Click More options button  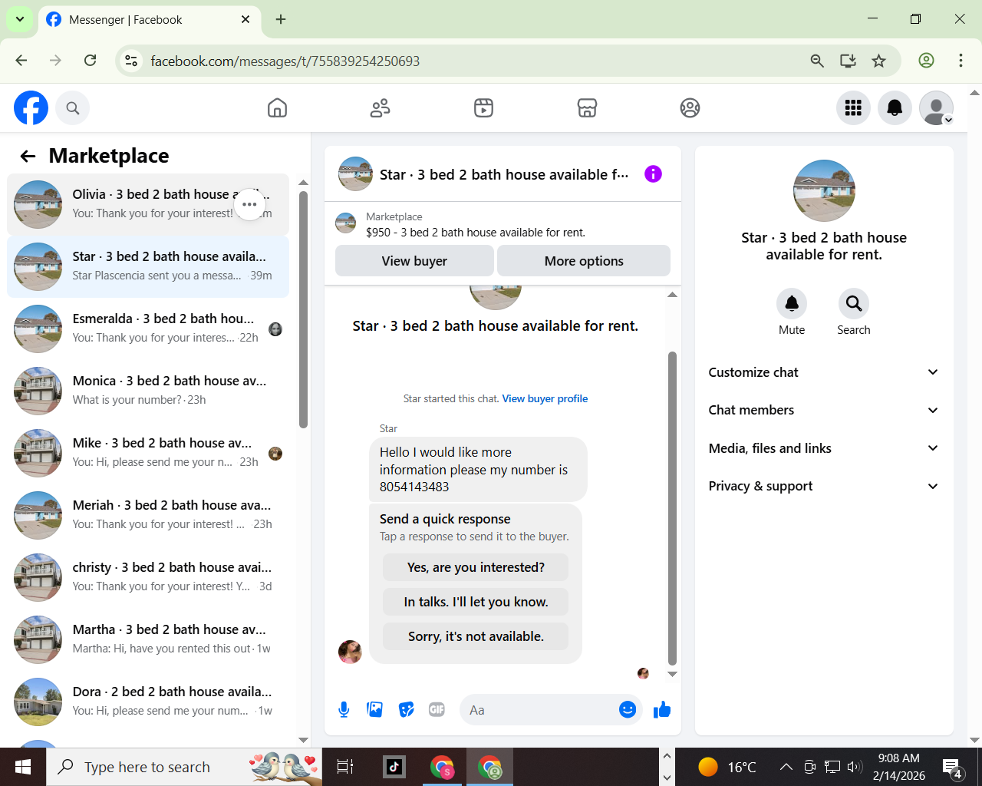pyautogui.click(x=584, y=261)
